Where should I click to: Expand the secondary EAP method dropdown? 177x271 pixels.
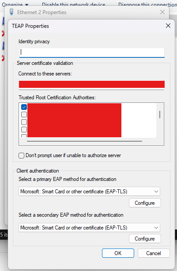point(89,228)
